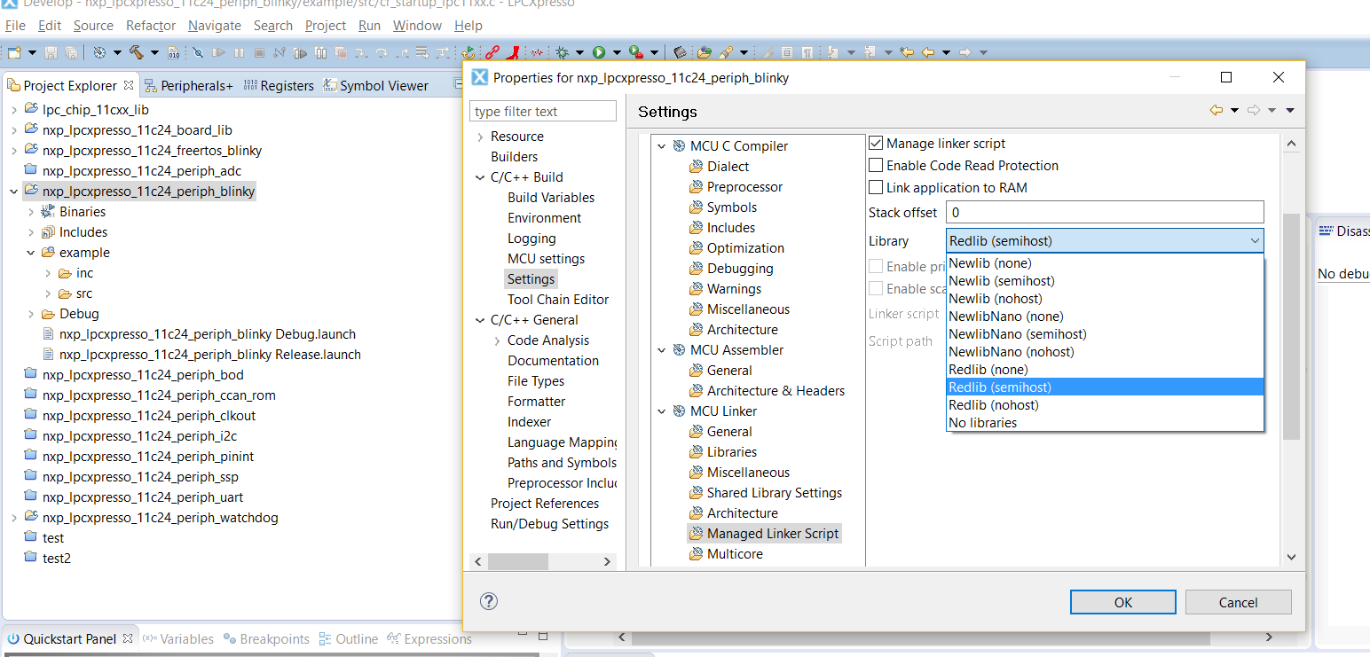
Task: Collapse the MCU Linker node
Action: [661, 411]
